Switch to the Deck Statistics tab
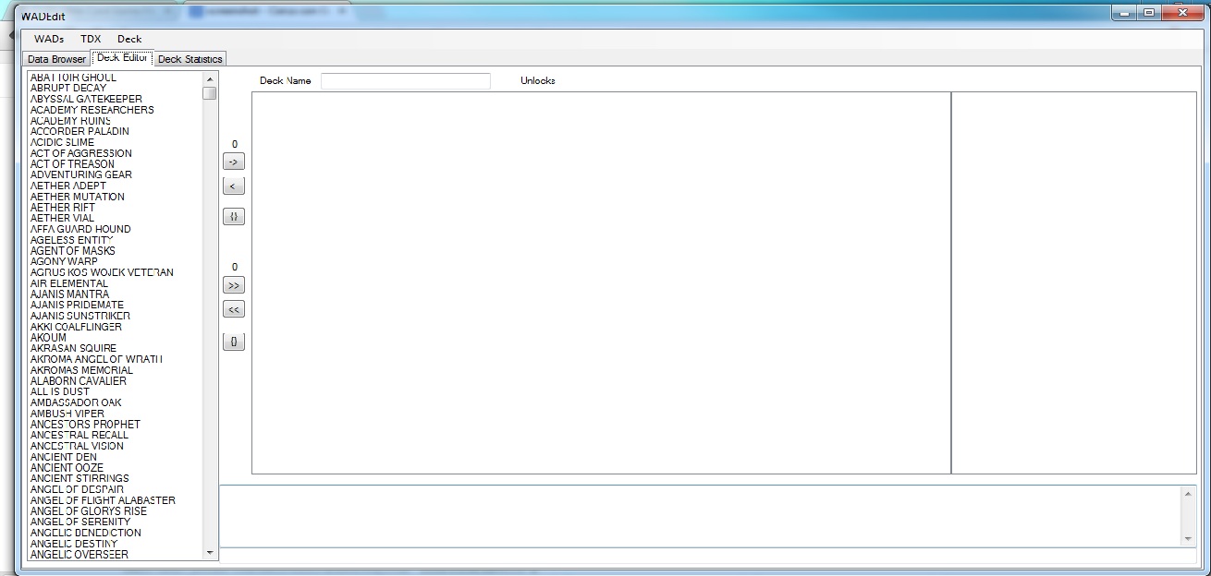Screen dimensions: 1211x576 pos(190,59)
